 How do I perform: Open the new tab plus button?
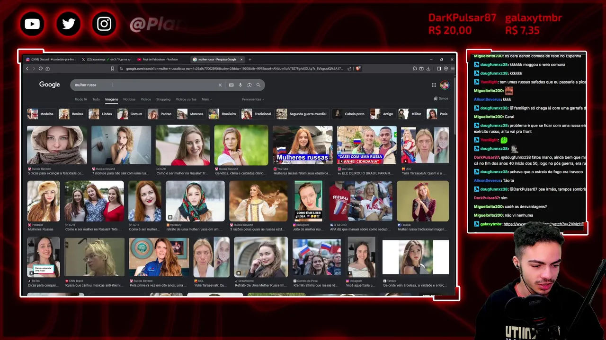click(x=250, y=59)
